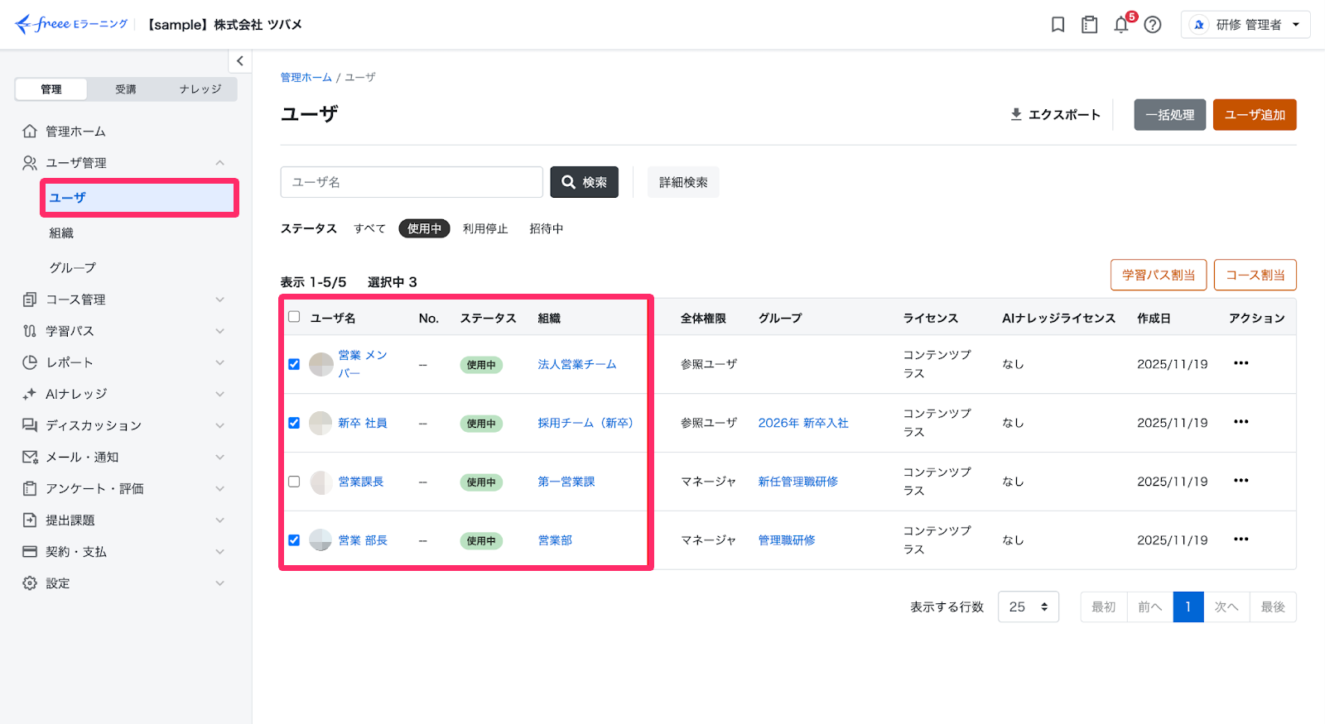Click the 検索 button
This screenshot has height=724, width=1325.
(x=585, y=182)
